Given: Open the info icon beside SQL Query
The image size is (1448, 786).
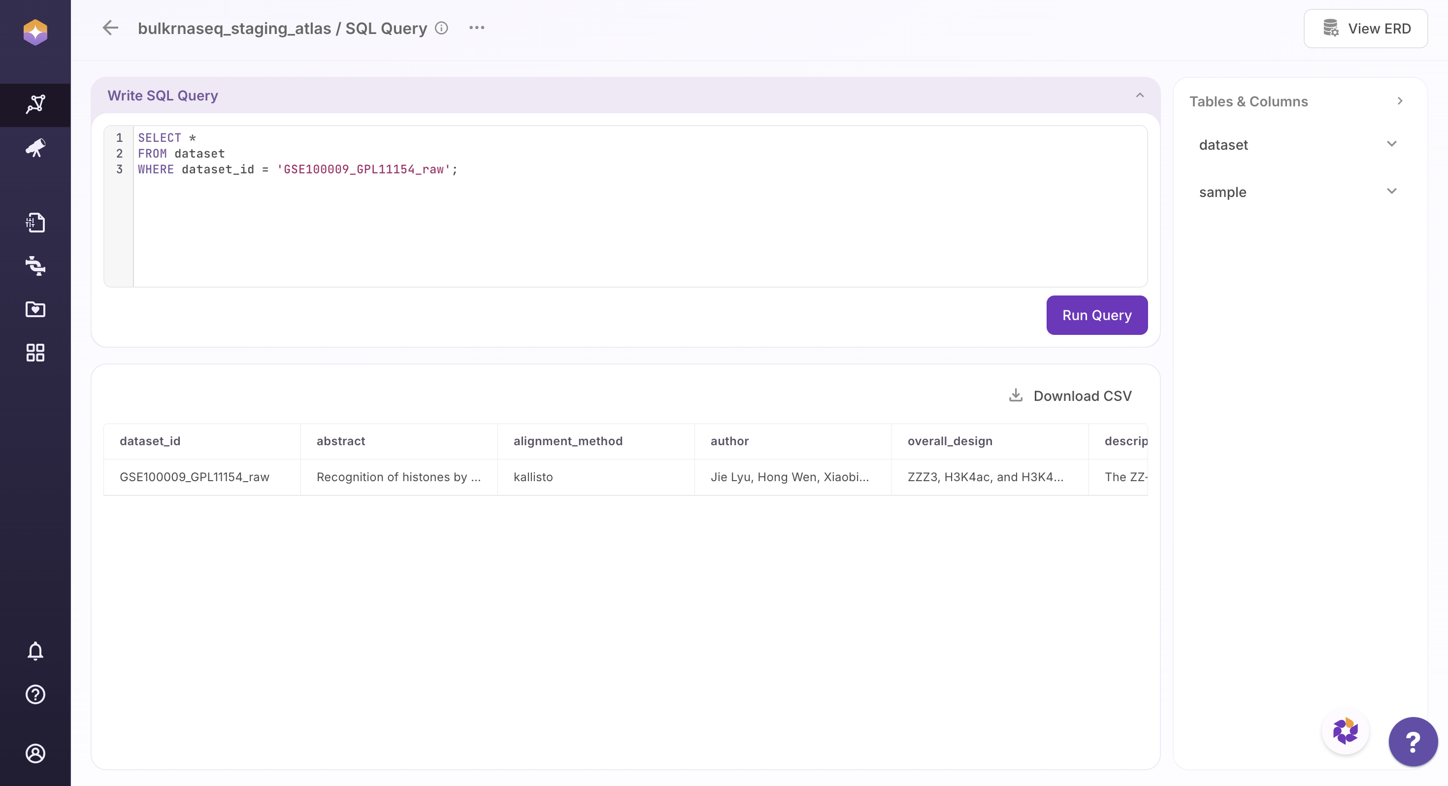Looking at the screenshot, I should pyautogui.click(x=442, y=28).
